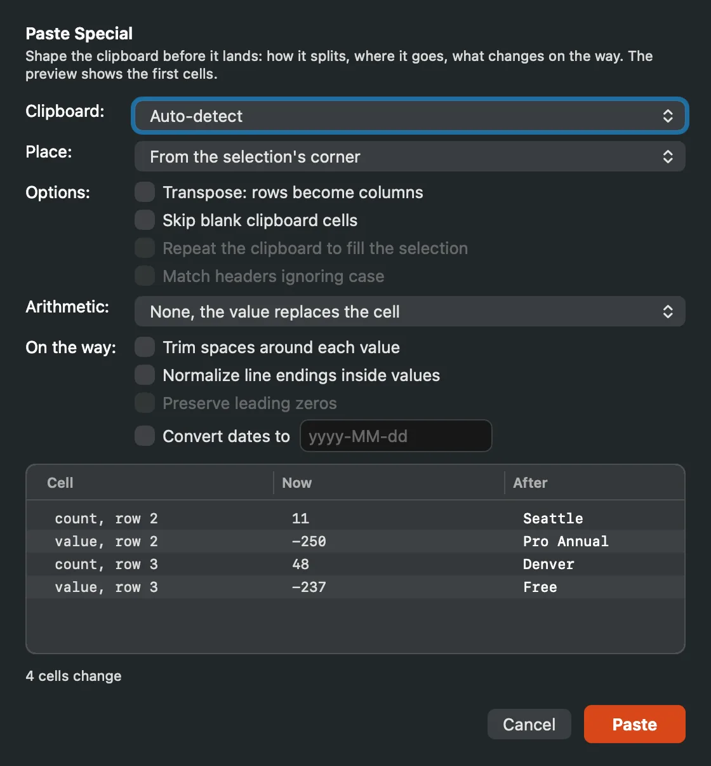This screenshot has height=766, width=711.
Task: Check Skip blank clipboard cells
Action: pyautogui.click(x=145, y=220)
